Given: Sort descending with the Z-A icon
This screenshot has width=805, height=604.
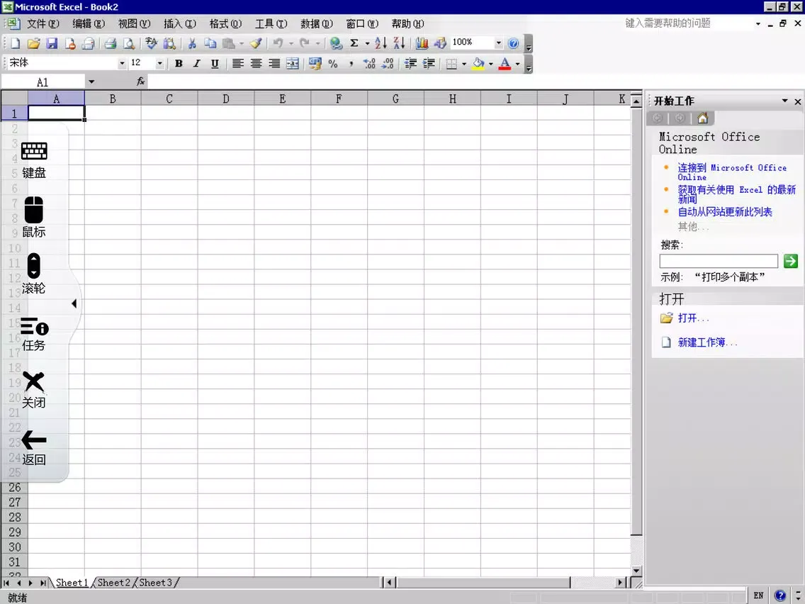Looking at the screenshot, I should point(399,44).
